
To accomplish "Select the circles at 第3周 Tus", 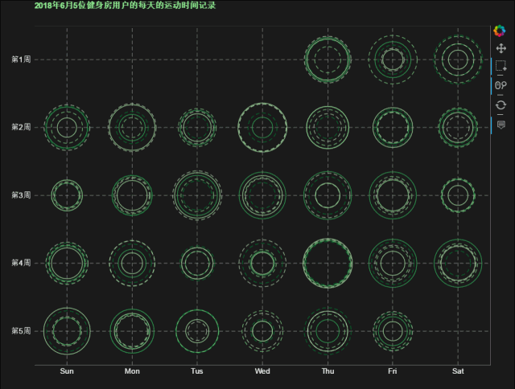I will (197, 195).
